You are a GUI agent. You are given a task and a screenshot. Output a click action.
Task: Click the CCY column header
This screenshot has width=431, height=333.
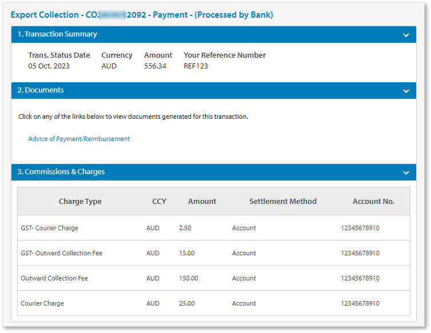tap(159, 202)
